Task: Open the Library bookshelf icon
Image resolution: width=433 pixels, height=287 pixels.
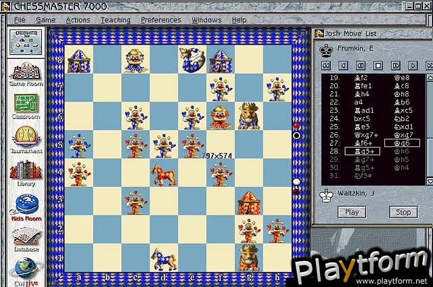Action: click(x=26, y=169)
